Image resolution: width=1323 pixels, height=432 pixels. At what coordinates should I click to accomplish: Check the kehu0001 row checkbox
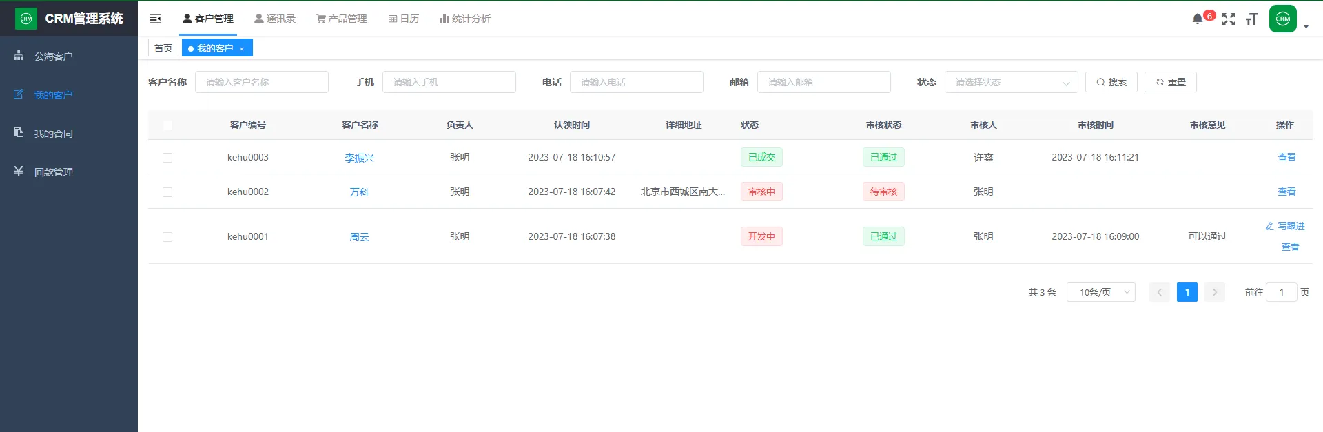pos(167,237)
